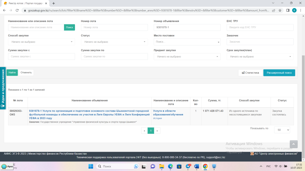Expand the Статус dropdown
This screenshot has height=171, width=305.
point(114,42)
